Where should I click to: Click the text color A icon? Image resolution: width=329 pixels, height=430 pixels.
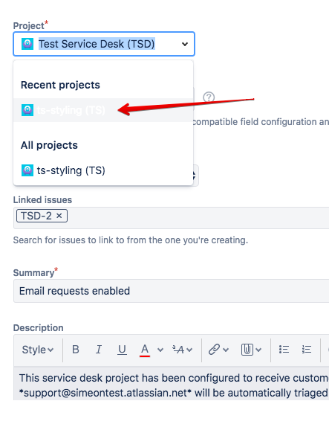pyautogui.click(x=145, y=350)
